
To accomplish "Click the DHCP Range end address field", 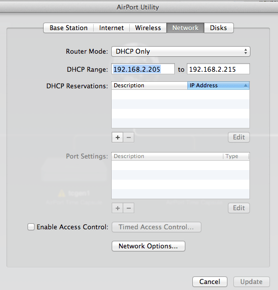I will tap(218, 69).
